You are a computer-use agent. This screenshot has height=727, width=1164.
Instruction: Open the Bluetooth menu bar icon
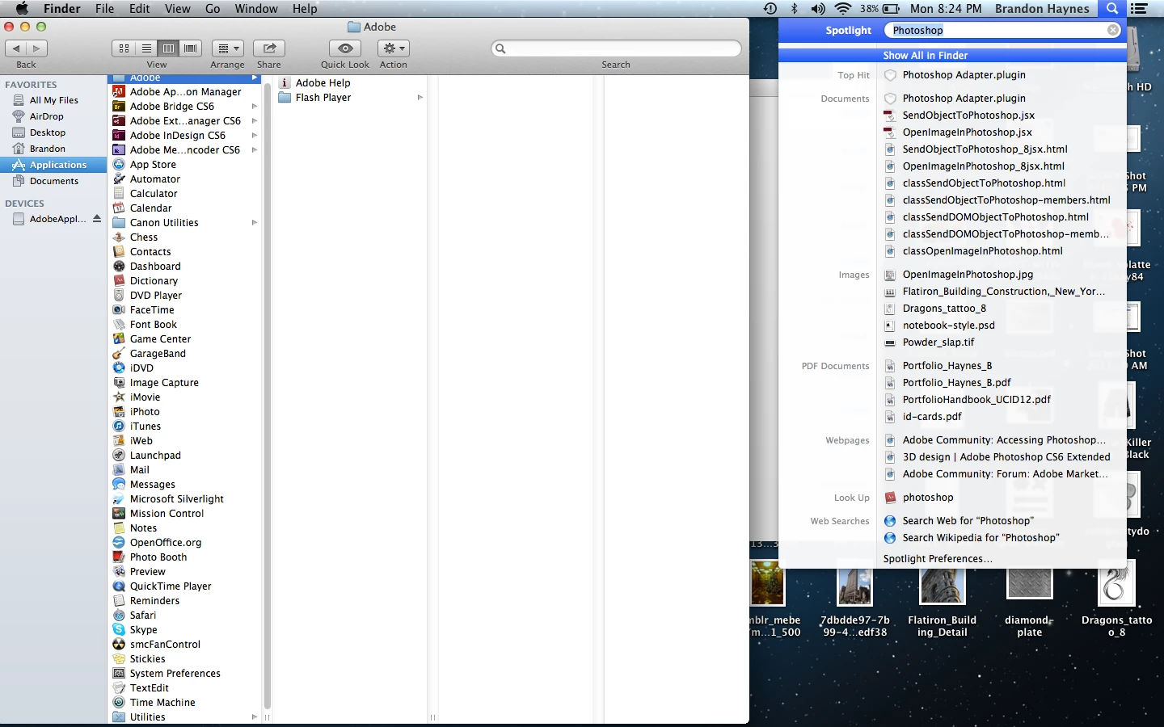794,9
